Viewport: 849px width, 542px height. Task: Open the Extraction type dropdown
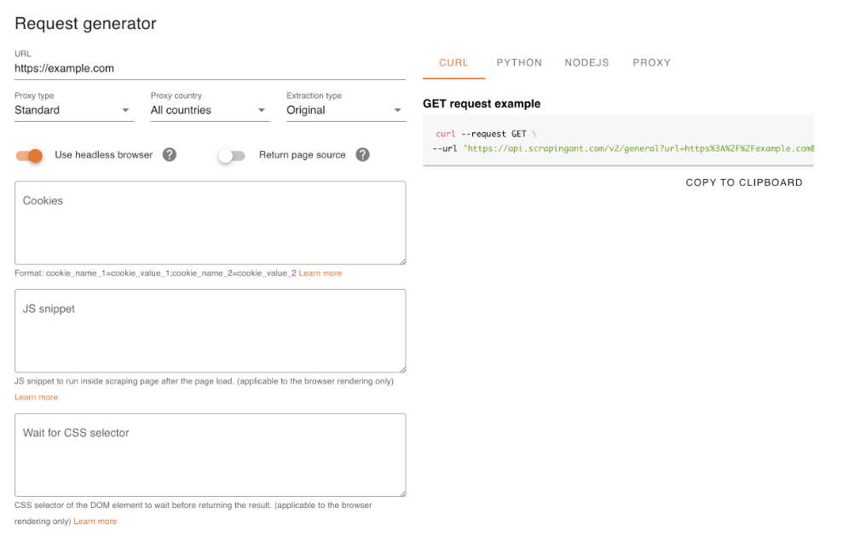(x=345, y=110)
